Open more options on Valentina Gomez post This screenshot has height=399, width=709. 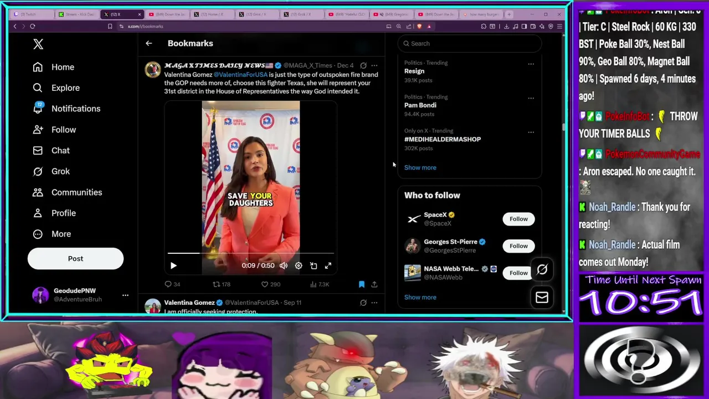(374, 303)
